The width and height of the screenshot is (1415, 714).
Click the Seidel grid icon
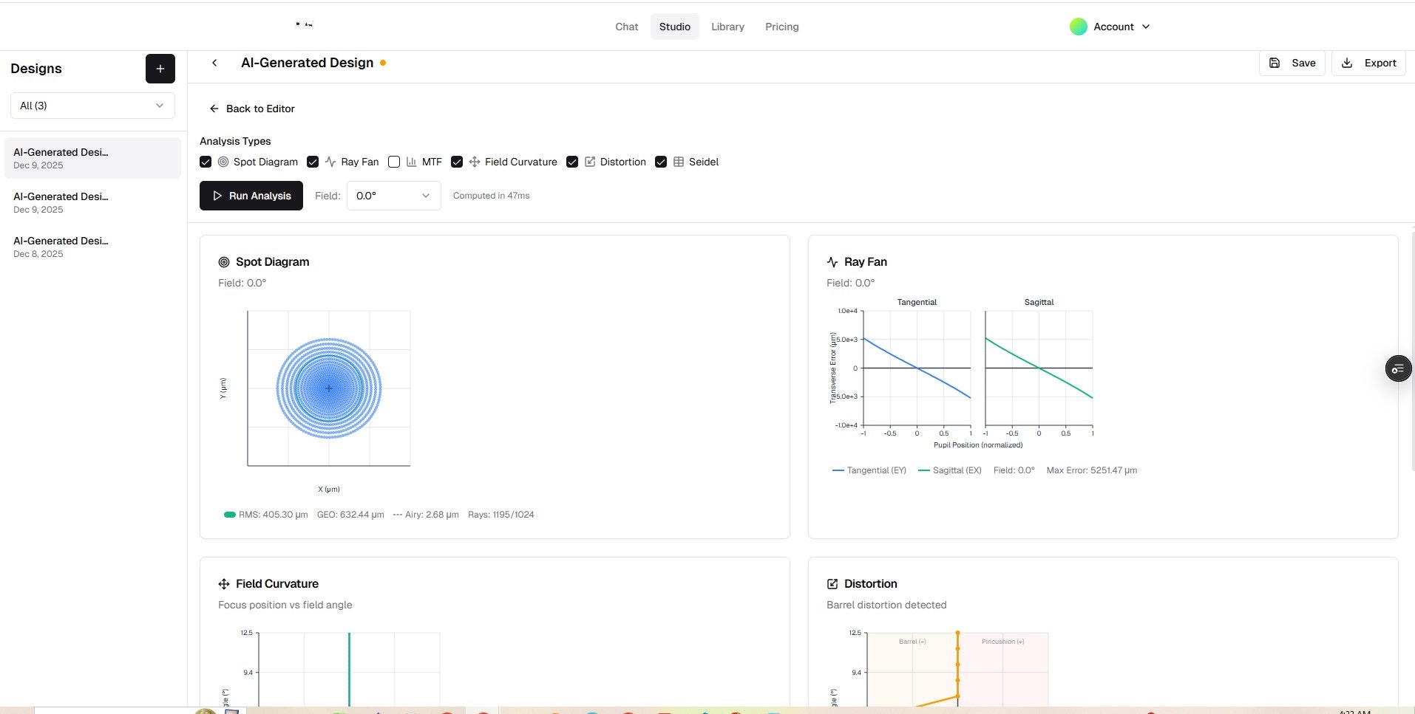click(678, 162)
